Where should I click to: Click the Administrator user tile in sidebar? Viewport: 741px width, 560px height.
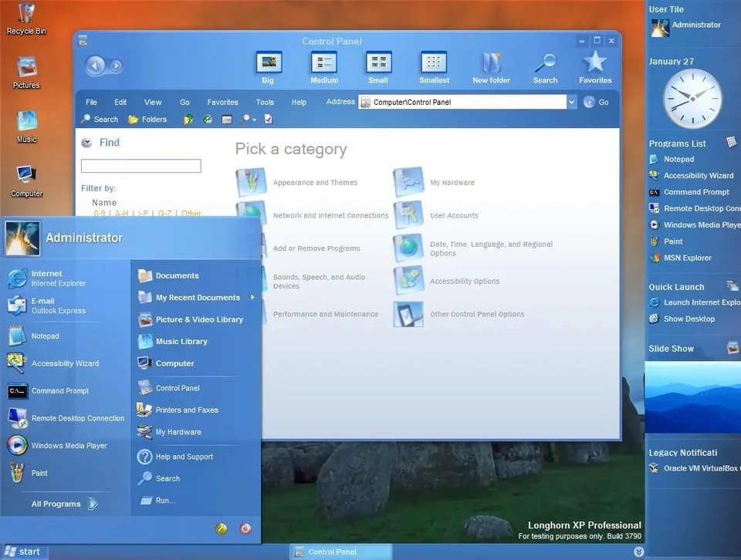685,28
